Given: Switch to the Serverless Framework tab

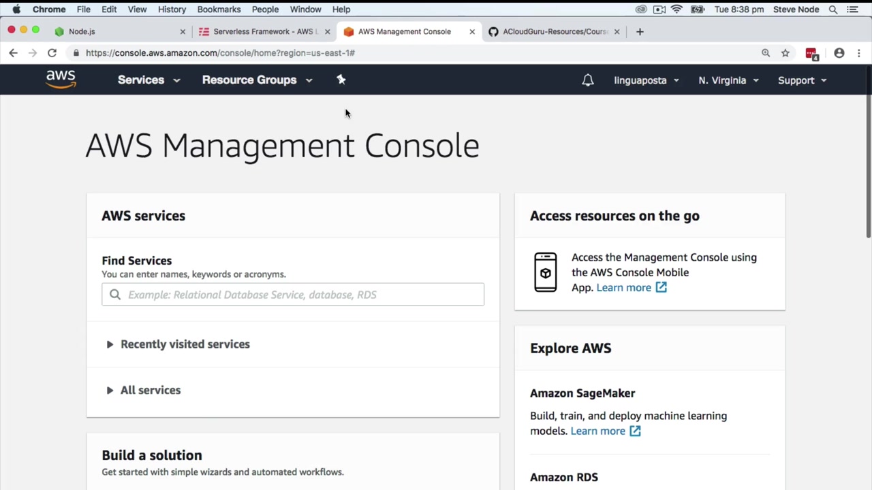Looking at the screenshot, I should tap(262, 31).
